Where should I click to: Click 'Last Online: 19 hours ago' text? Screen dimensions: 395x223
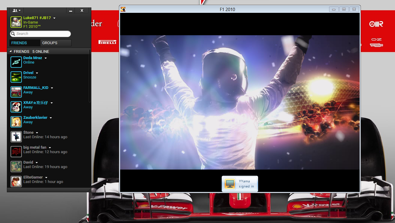point(45,167)
